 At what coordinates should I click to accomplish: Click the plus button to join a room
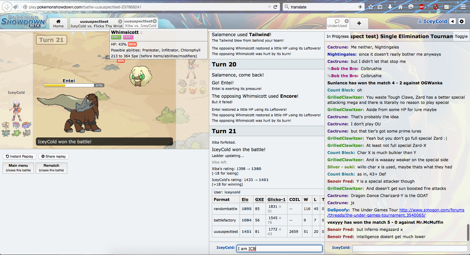click(359, 23)
